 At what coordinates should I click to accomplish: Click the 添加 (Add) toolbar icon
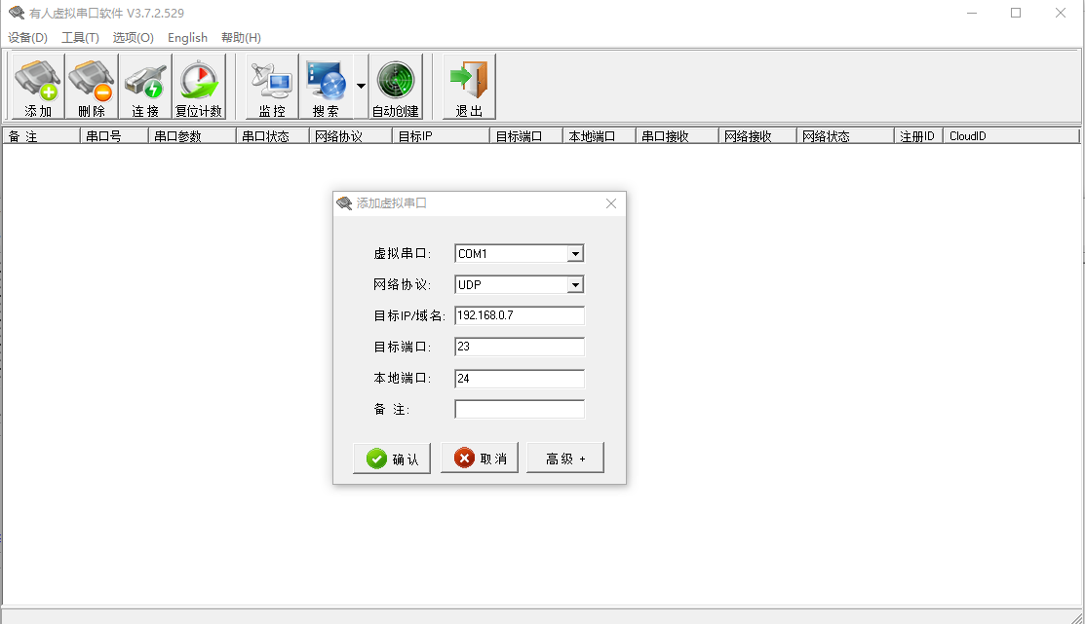pyautogui.click(x=38, y=87)
